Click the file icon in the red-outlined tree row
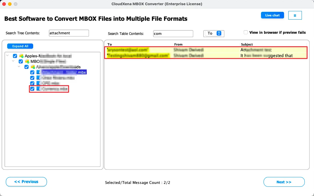 tap(38, 89)
